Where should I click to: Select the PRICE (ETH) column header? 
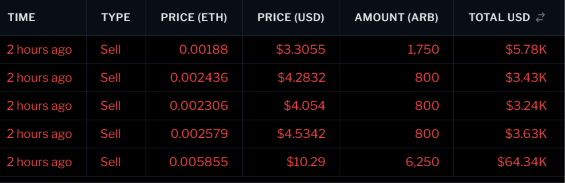[194, 17]
